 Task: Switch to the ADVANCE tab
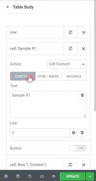[74, 76]
